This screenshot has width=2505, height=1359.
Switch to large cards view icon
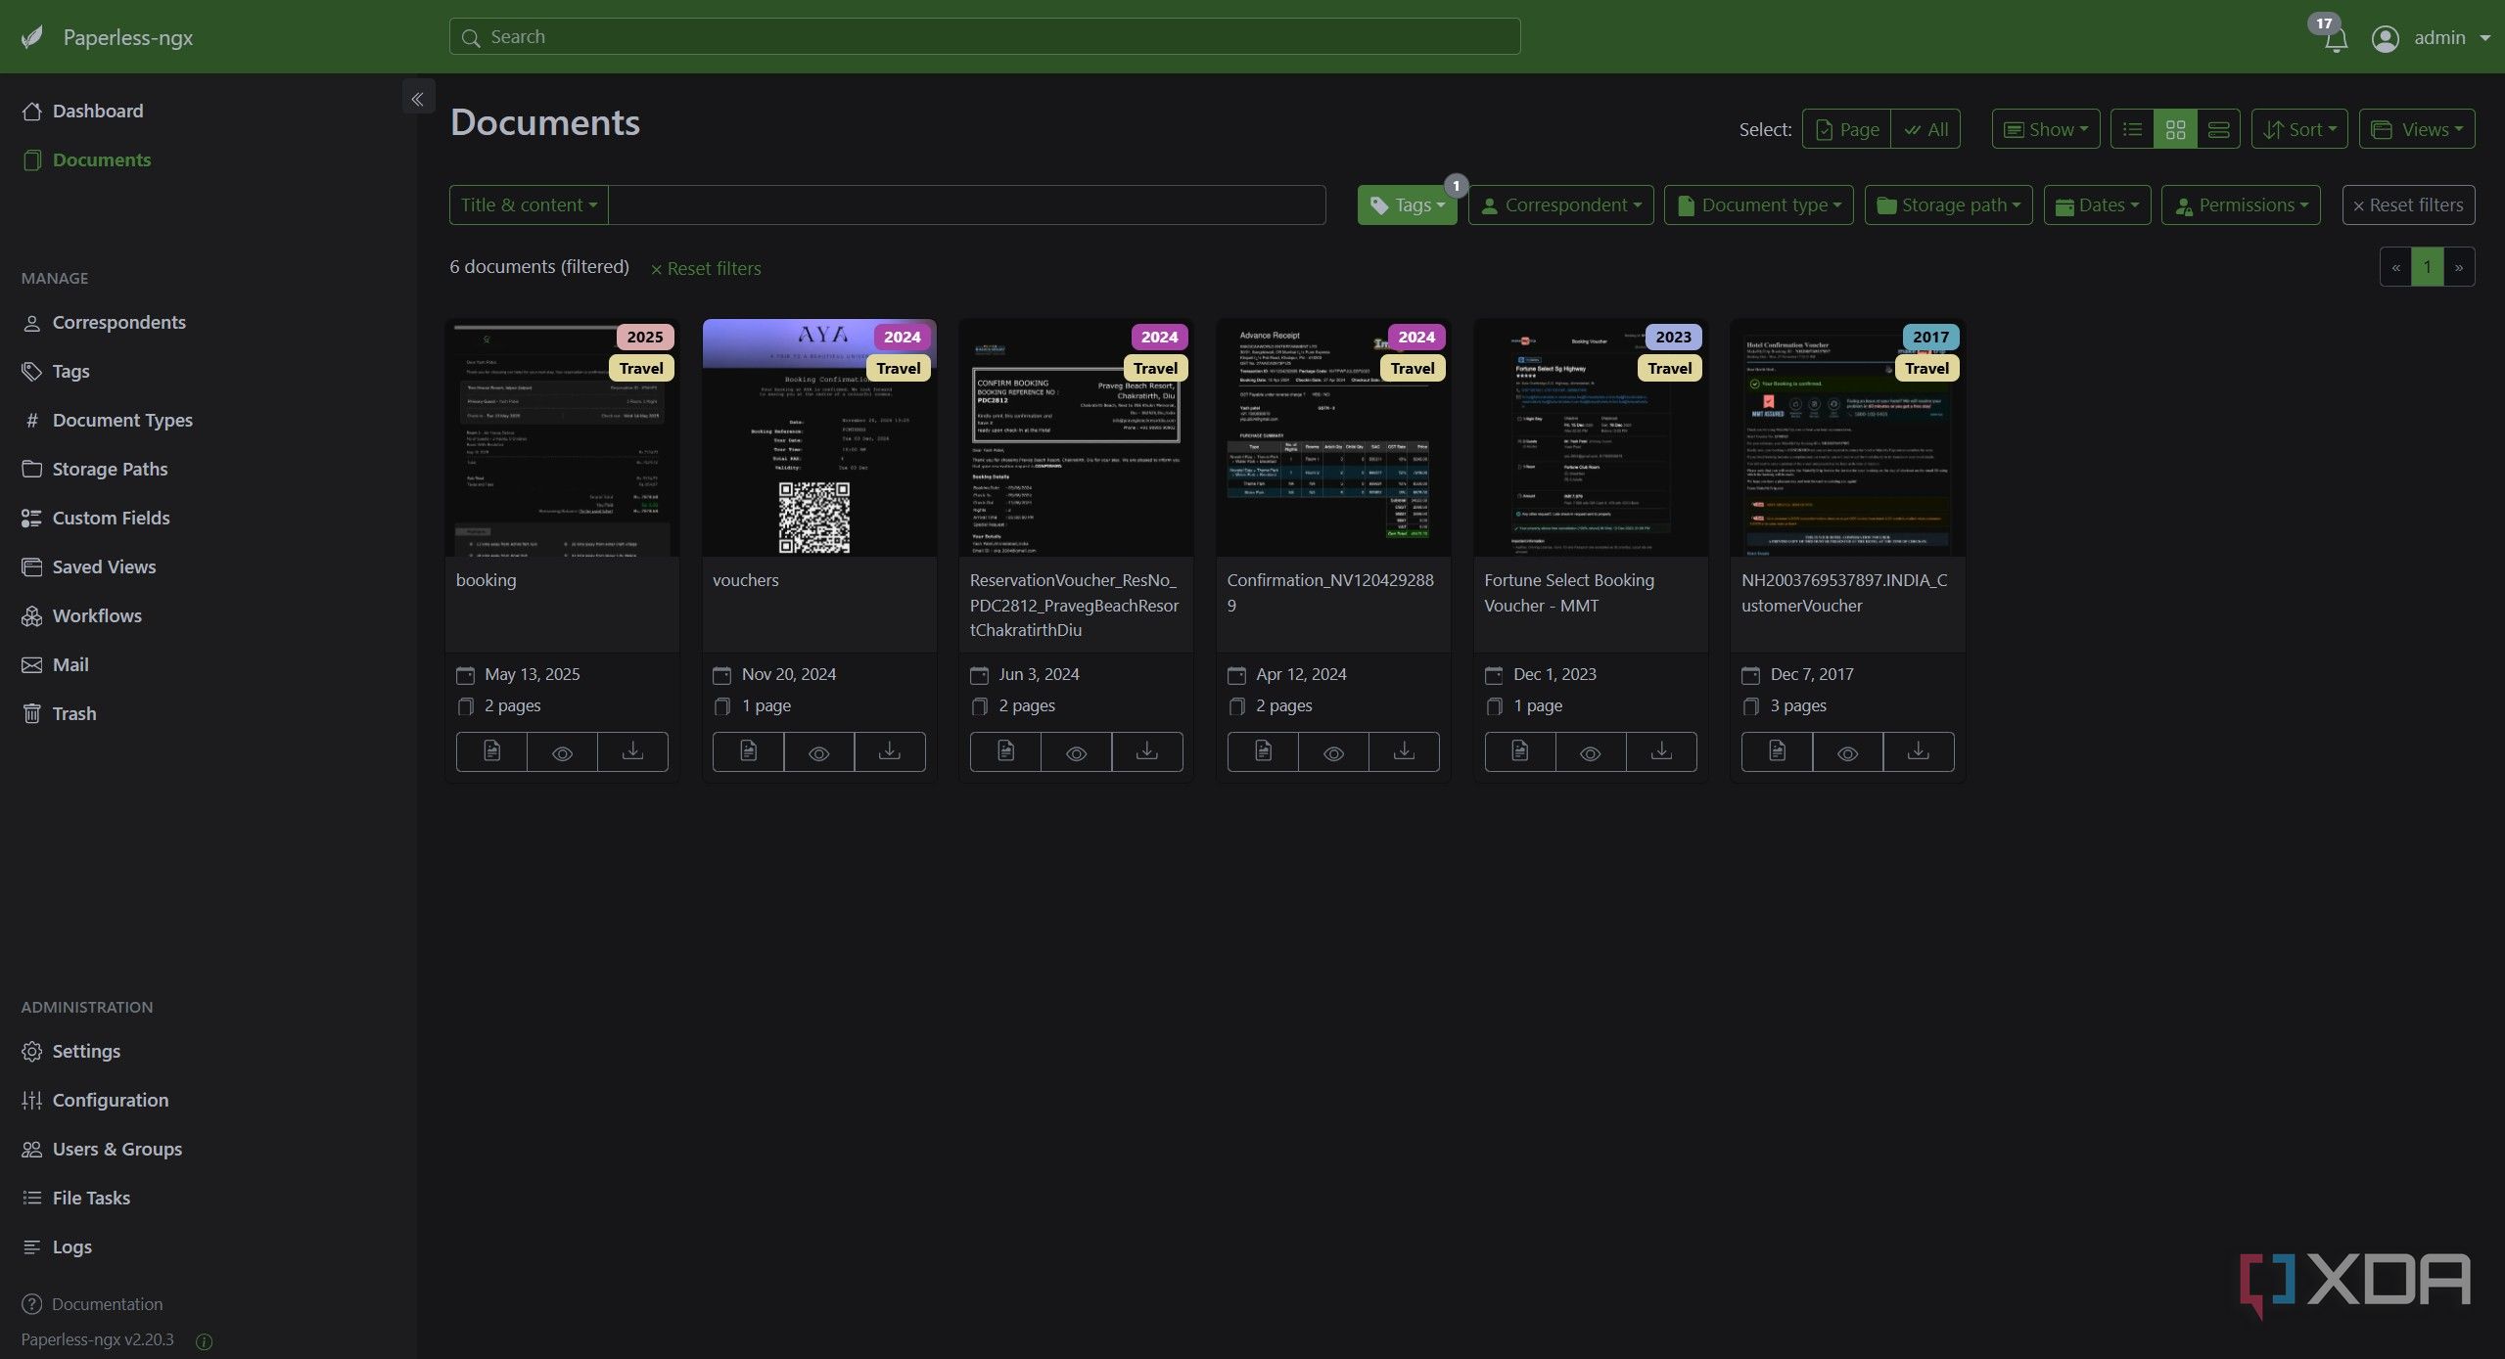tap(2218, 129)
